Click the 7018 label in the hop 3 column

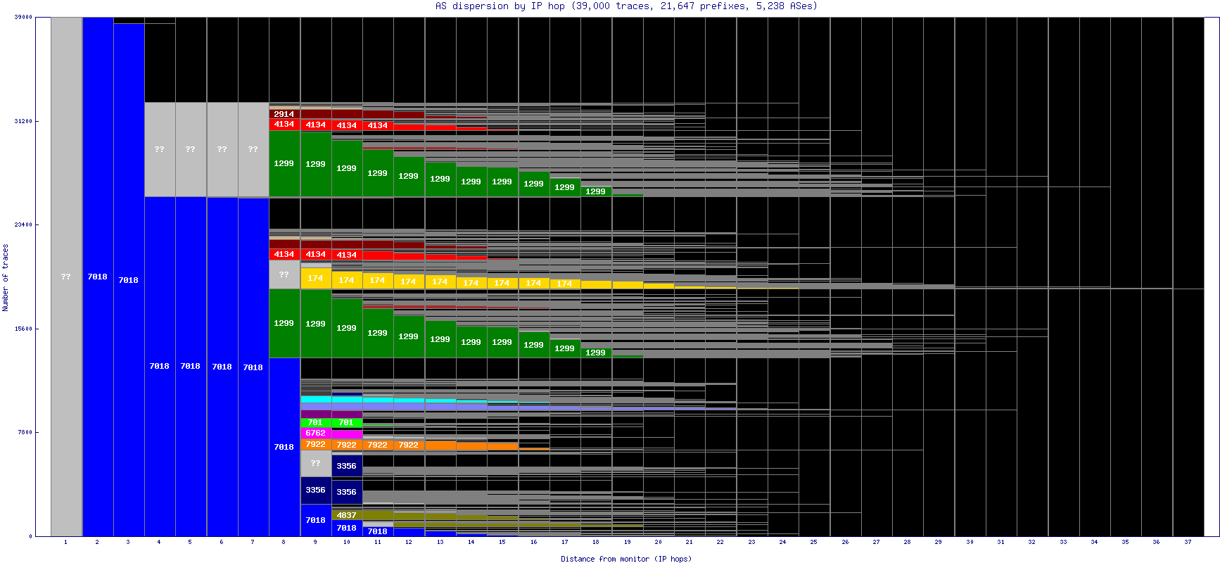tap(128, 280)
